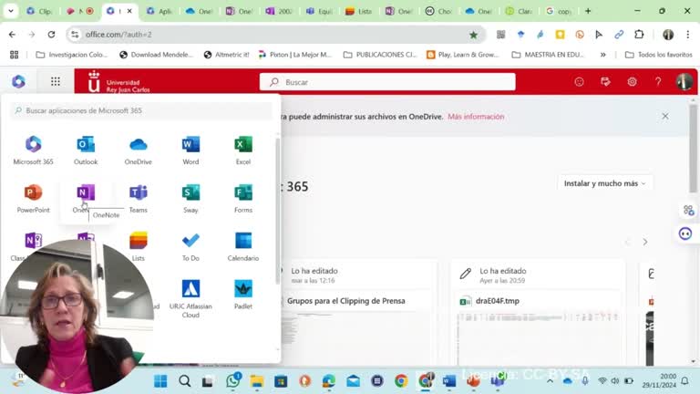Open Todos los favoritos folder
Viewport: 700px width, 394px height.
pyautogui.click(x=658, y=55)
